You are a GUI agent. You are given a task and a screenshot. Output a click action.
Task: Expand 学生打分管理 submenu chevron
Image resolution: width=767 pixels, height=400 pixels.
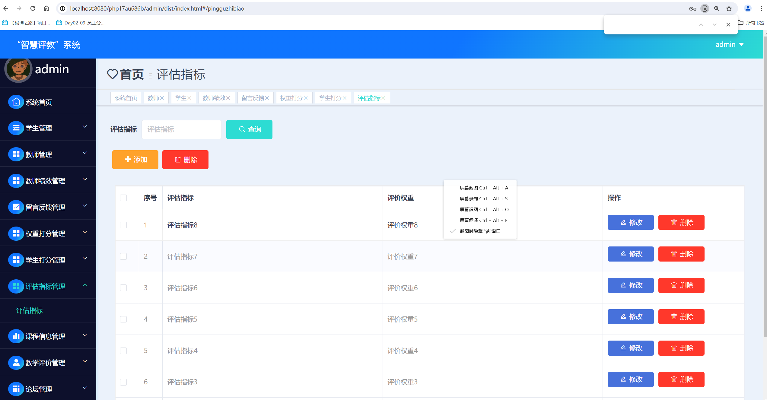coord(85,259)
